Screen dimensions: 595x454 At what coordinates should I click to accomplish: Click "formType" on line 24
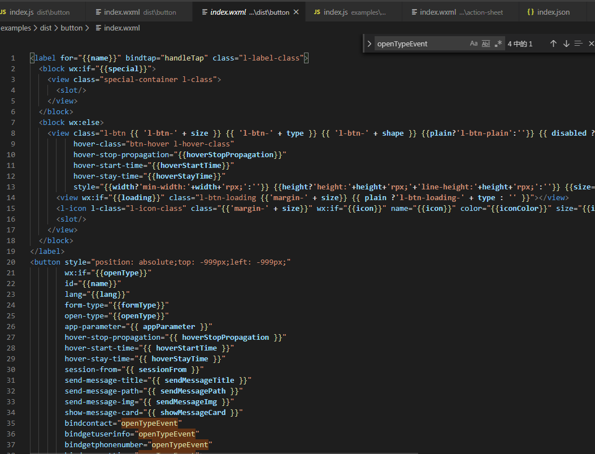point(138,305)
